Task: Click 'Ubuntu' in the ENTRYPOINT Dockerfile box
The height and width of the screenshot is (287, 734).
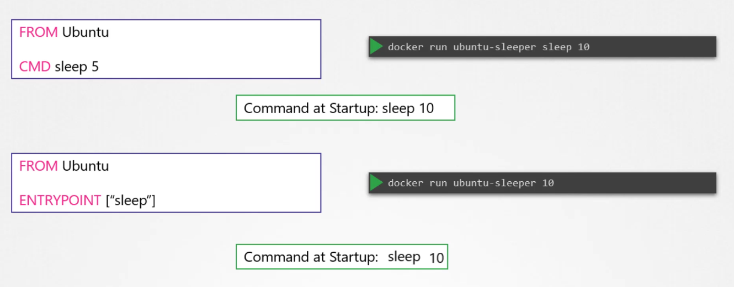Action: tap(86, 166)
